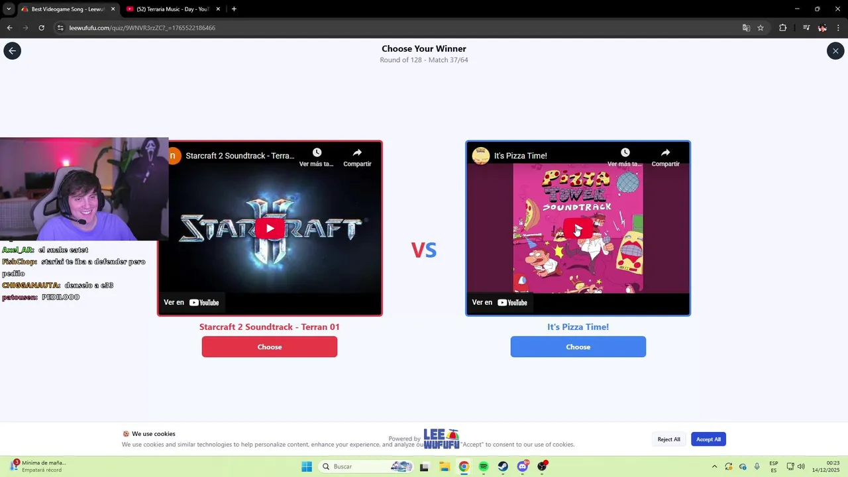Viewport: 848px width, 477px height.
Task: Play the Starcraft 2 Soundtrack video
Action: [270, 229]
